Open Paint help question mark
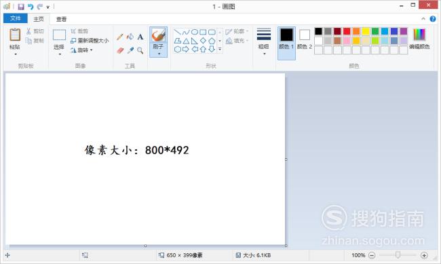The height and width of the screenshot is (264, 441). point(433,19)
